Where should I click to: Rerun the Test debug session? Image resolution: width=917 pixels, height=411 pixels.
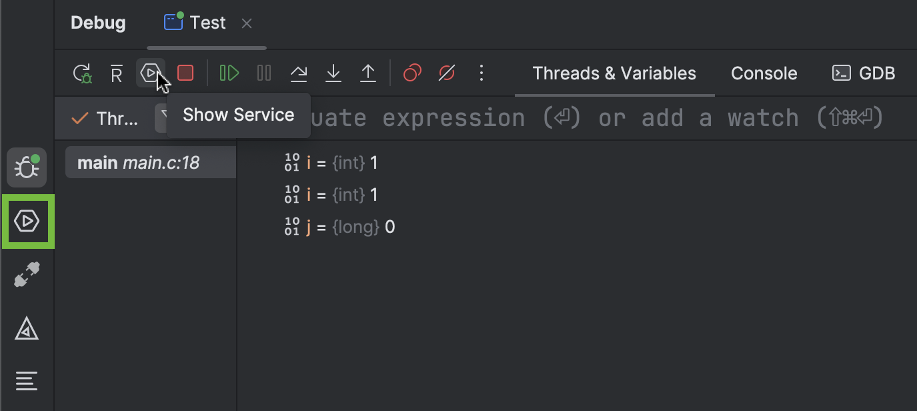pyautogui.click(x=81, y=73)
